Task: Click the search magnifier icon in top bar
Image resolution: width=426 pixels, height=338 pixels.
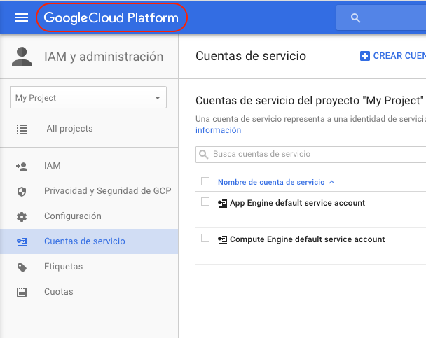Action: pos(355,18)
